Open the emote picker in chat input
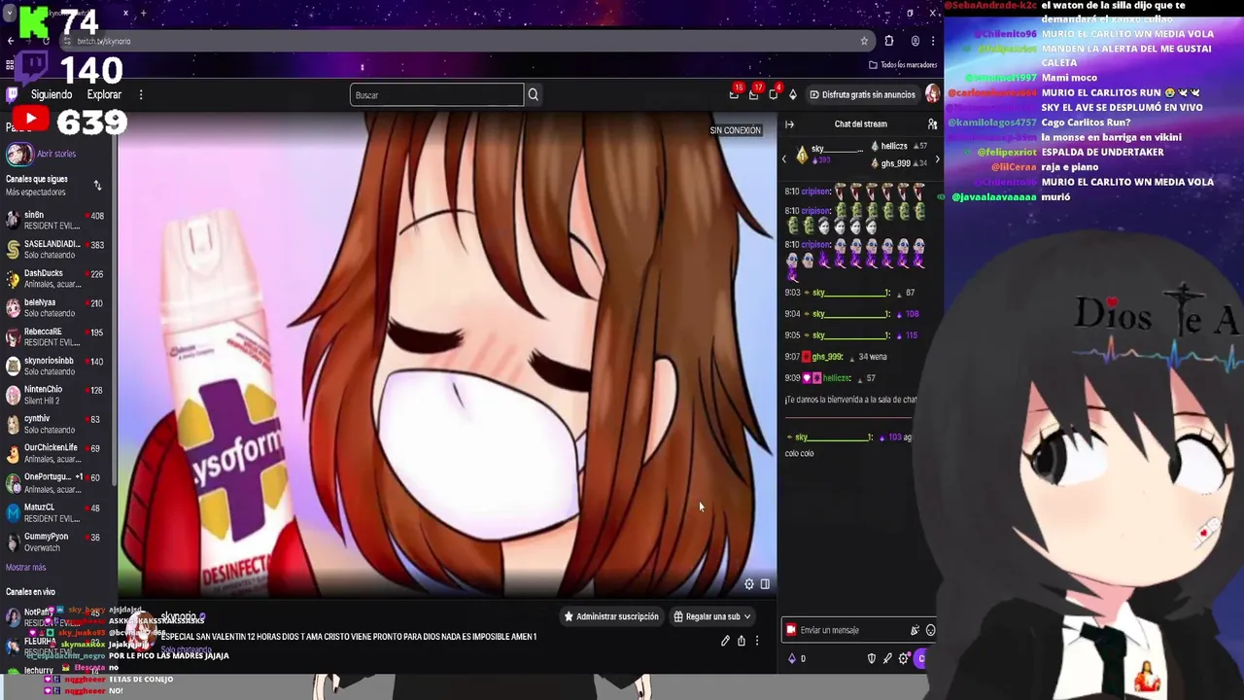 click(x=930, y=630)
